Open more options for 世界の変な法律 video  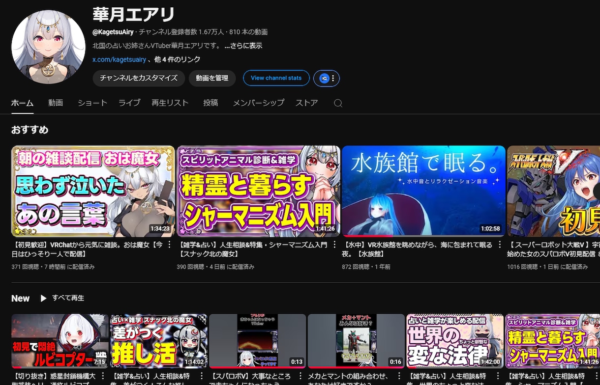pos(498,377)
